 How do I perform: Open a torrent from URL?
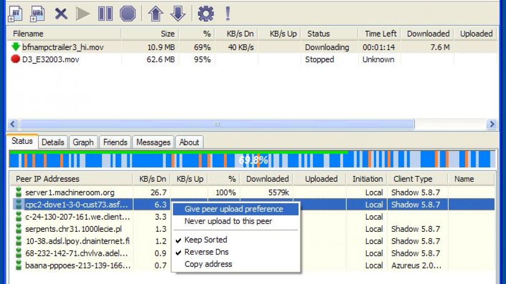click(37, 13)
